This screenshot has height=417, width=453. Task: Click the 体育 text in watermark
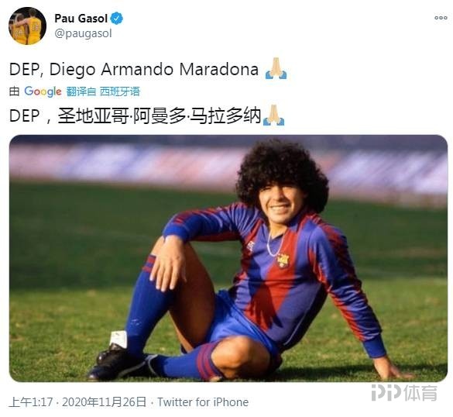click(420, 392)
